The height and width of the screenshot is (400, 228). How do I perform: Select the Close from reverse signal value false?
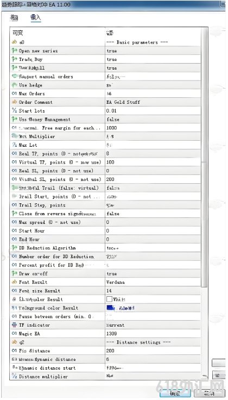pos(113,214)
